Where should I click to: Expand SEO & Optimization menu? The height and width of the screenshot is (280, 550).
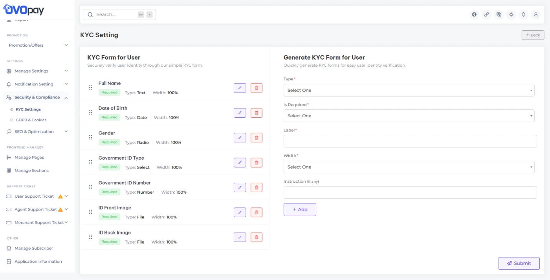click(37, 132)
